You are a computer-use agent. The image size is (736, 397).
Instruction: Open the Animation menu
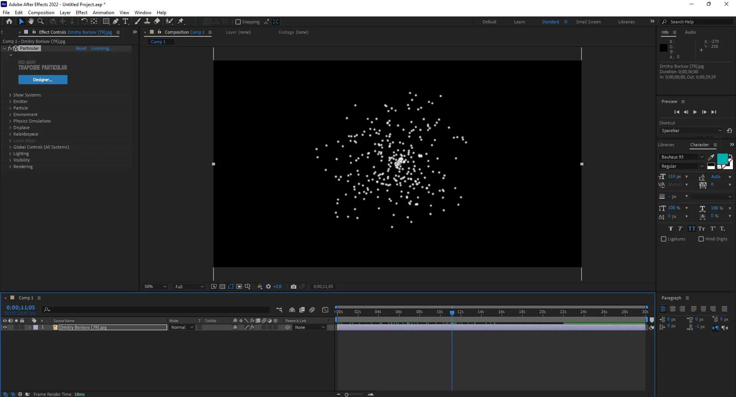(x=103, y=13)
